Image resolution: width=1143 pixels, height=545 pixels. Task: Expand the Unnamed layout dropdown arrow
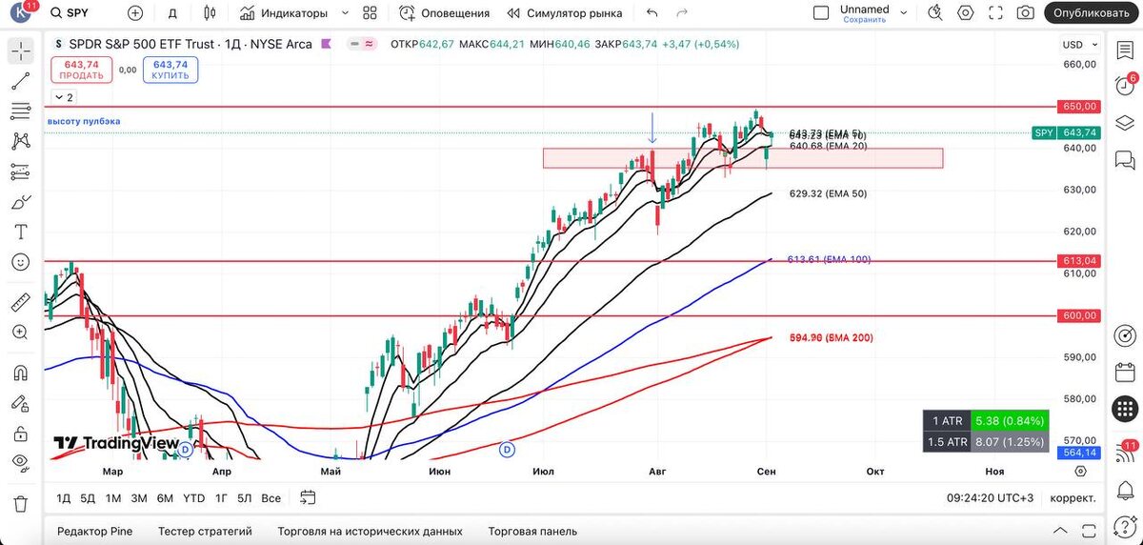(x=905, y=13)
